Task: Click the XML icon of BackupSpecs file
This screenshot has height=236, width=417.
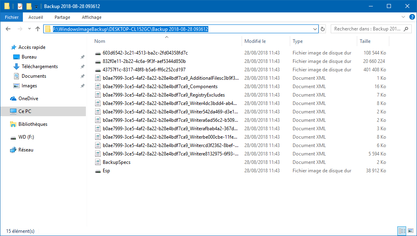Action: (x=98, y=162)
